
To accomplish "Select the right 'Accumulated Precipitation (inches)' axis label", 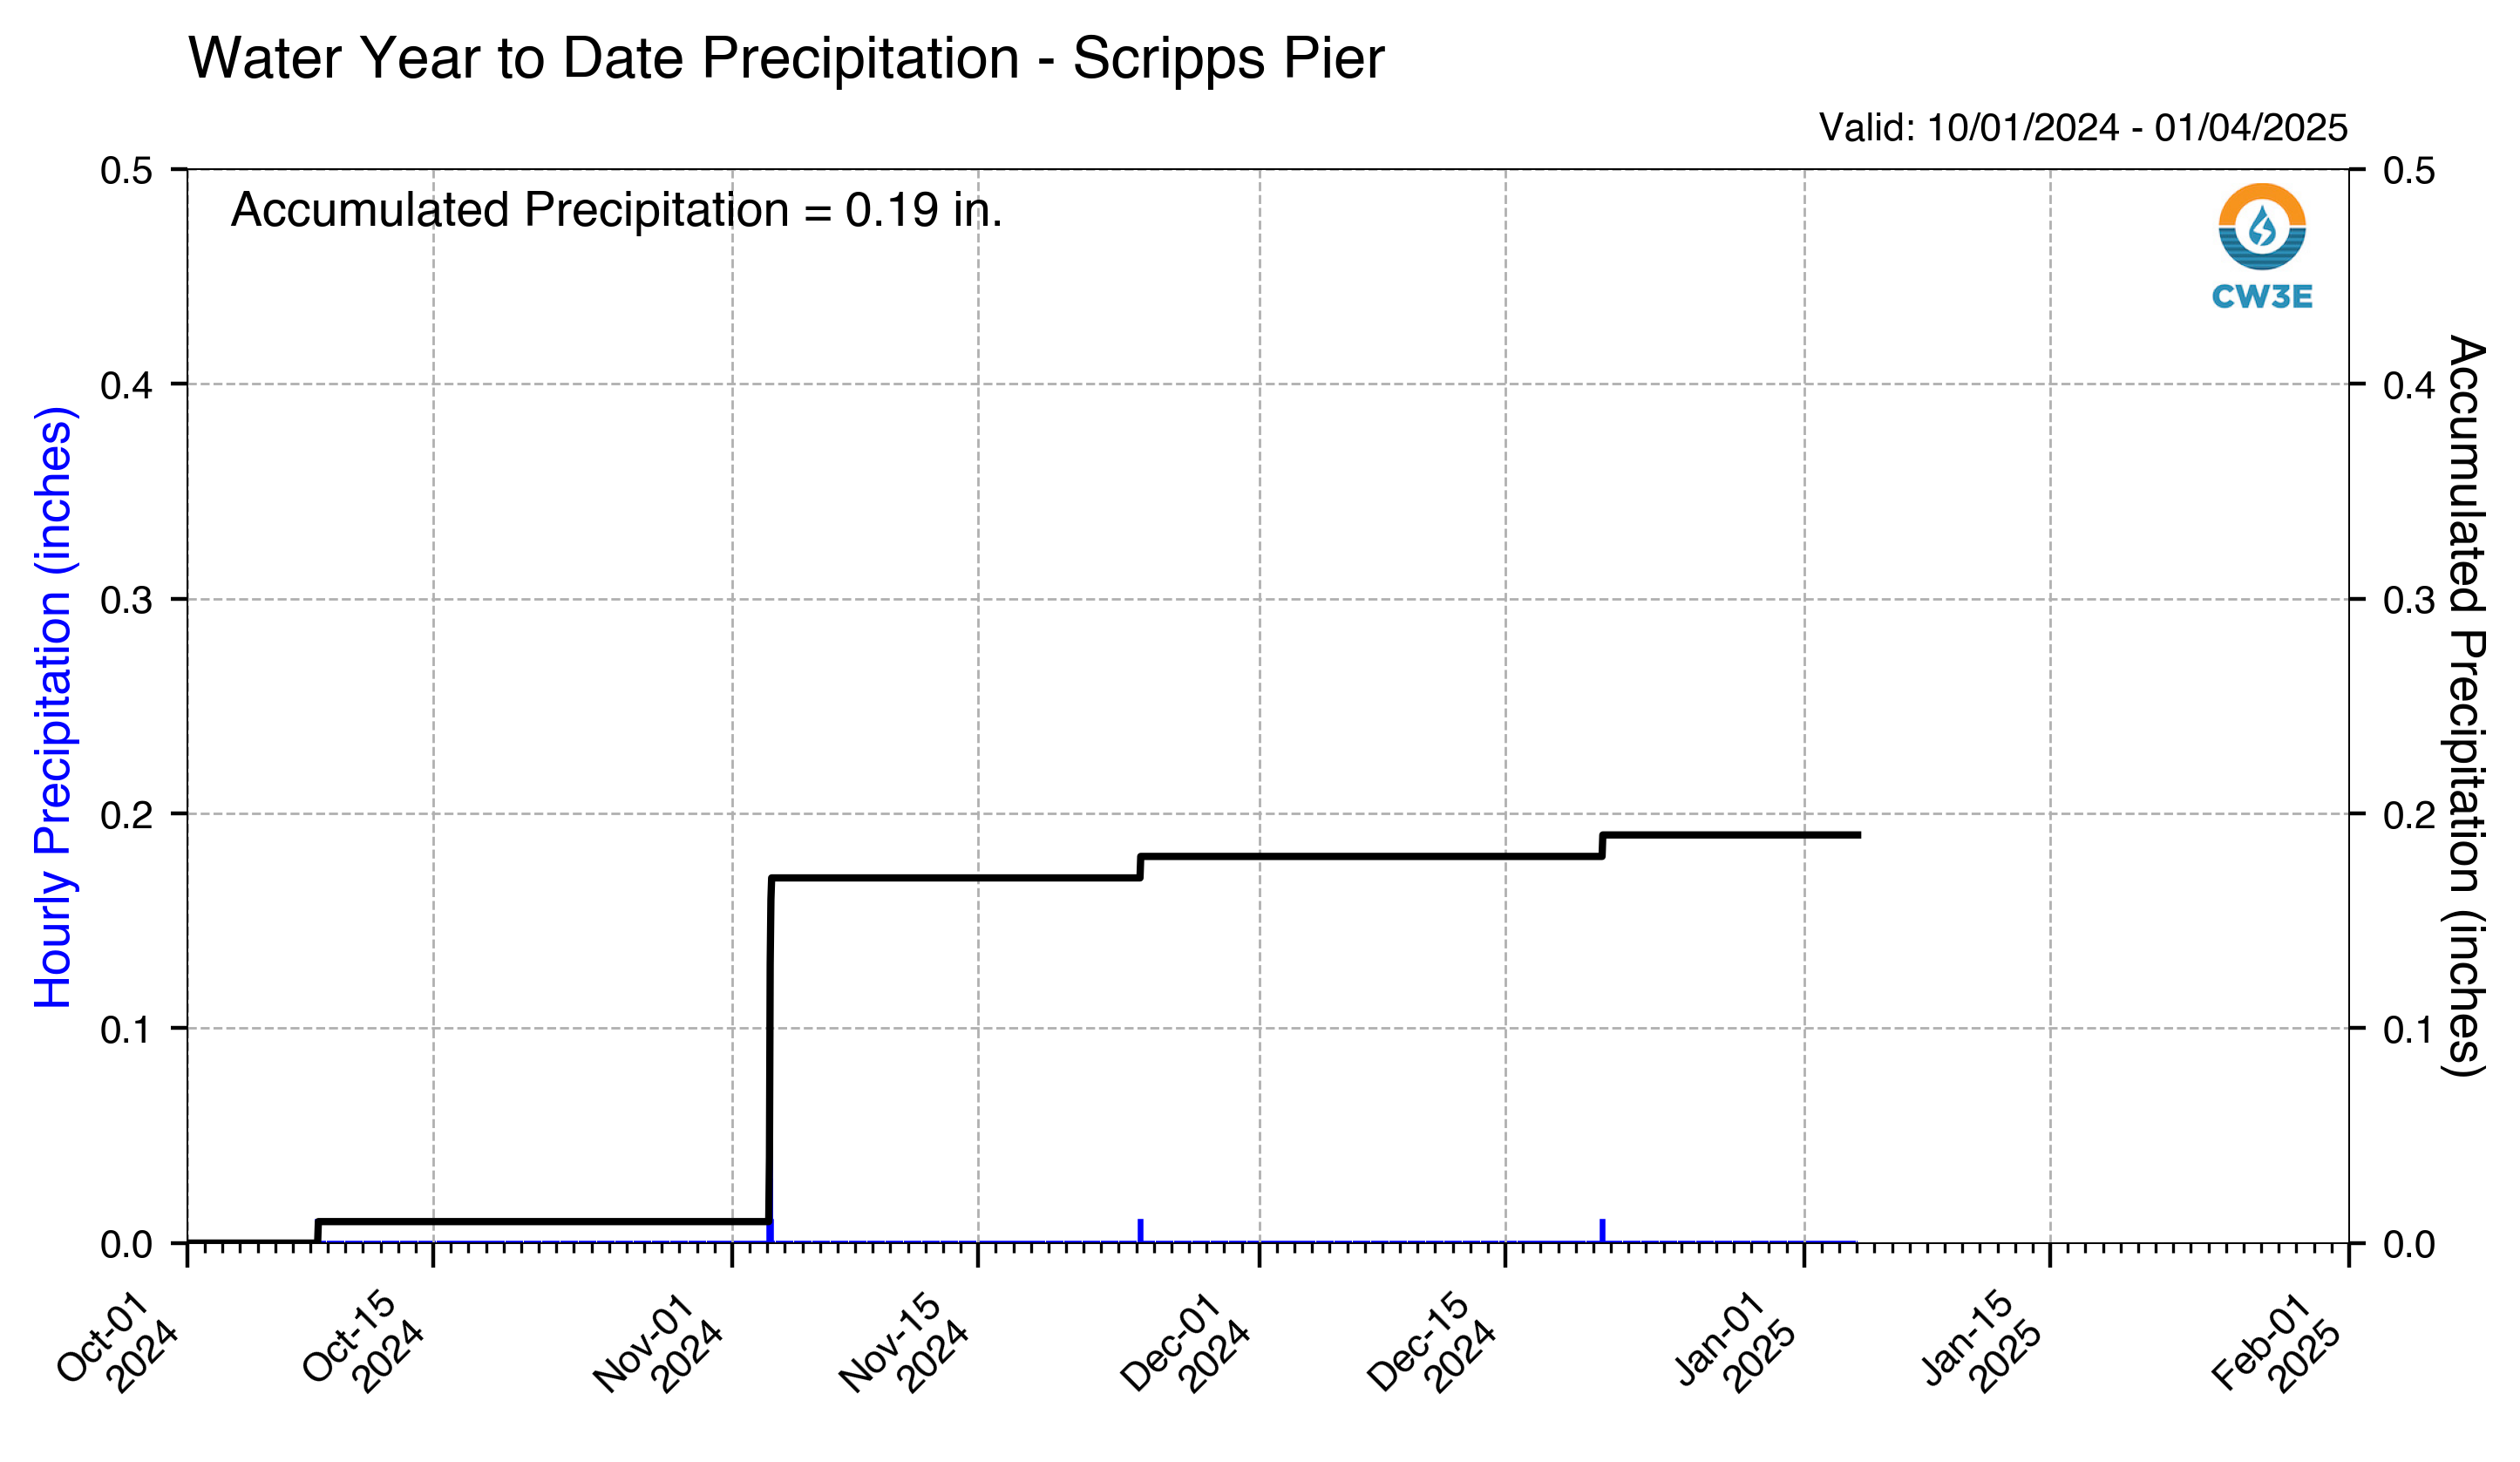I will coord(2466,706).
